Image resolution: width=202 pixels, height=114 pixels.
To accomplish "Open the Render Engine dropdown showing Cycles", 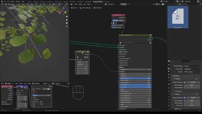I will tap(192, 66).
